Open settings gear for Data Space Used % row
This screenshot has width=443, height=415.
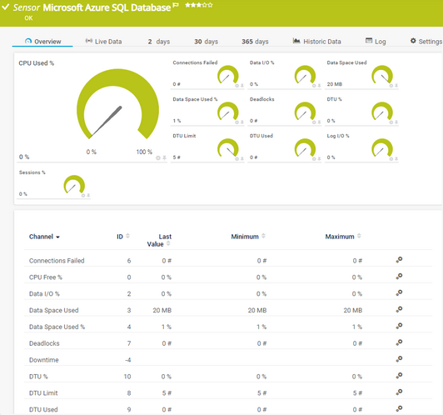click(x=399, y=326)
